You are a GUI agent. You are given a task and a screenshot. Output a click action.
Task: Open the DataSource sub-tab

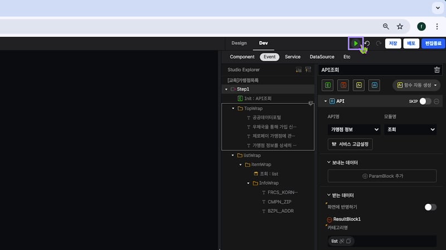coord(322,57)
